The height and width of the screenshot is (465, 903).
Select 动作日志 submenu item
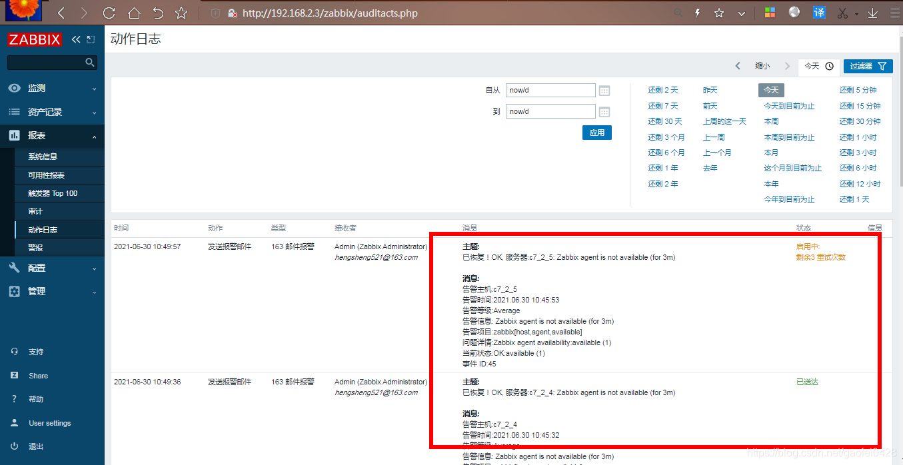[43, 230]
